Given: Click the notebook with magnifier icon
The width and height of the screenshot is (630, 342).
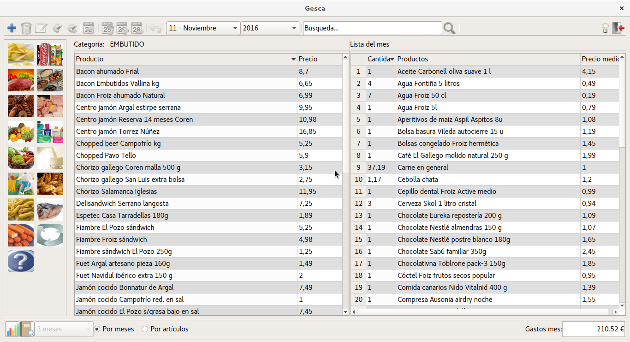Looking at the screenshot, I should point(27,329).
